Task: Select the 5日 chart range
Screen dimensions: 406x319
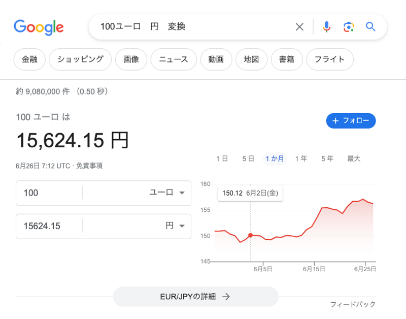Action: [248, 158]
